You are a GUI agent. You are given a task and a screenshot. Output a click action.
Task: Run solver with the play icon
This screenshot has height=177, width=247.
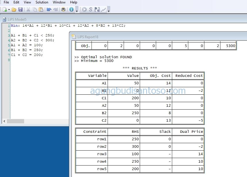pos(84,9)
